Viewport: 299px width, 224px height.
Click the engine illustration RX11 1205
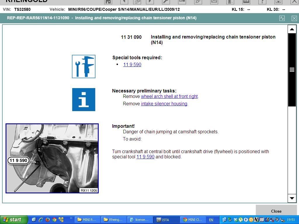(52, 158)
